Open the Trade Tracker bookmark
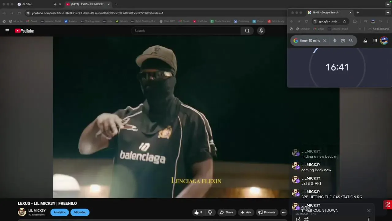392x221 pixels. point(220,21)
